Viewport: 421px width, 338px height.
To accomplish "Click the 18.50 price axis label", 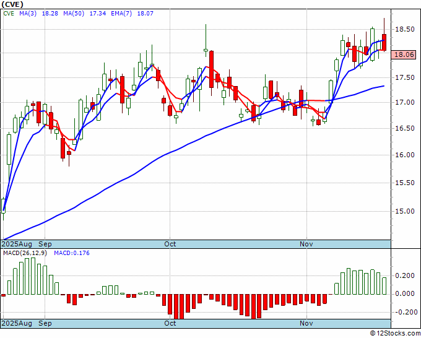I will click(x=404, y=30).
